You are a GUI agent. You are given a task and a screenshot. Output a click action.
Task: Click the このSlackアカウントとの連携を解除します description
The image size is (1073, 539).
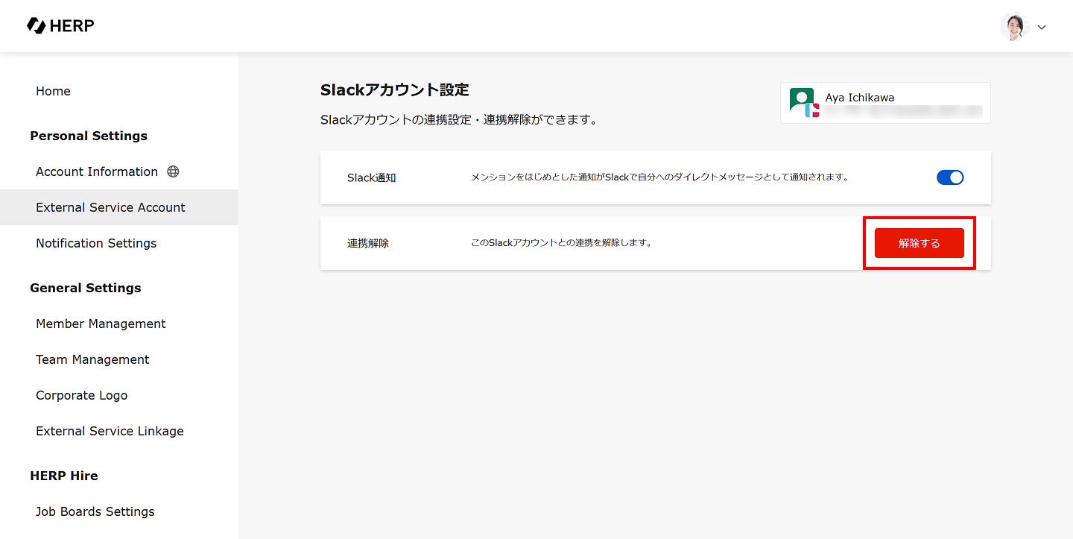[562, 243]
